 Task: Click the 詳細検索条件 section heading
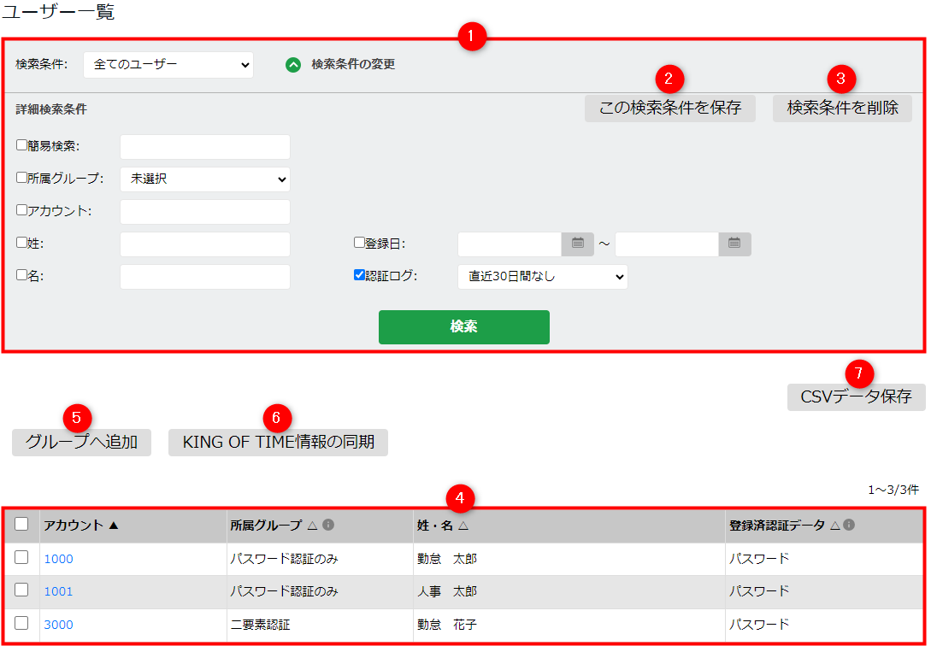pos(51,109)
